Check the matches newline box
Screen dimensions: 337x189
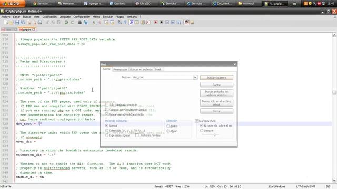coord(137,135)
